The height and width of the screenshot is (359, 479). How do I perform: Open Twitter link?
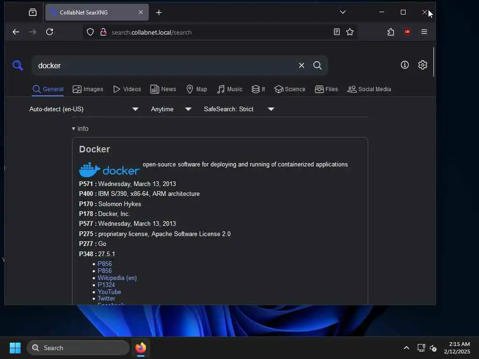click(106, 299)
